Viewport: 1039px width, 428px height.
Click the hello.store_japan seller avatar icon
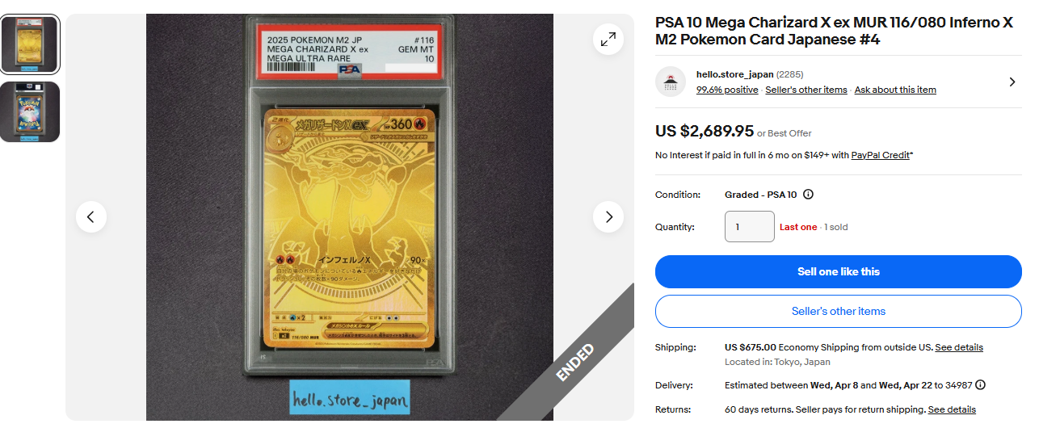pyautogui.click(x=671, y=82)
